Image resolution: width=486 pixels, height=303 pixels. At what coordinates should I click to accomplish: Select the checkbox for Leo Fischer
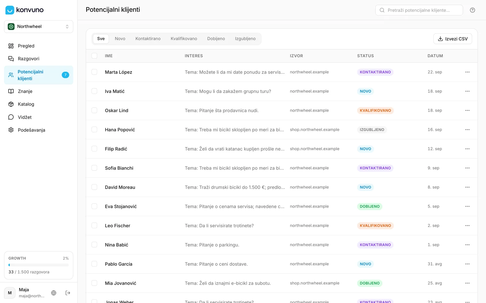[x=94, y=226]
